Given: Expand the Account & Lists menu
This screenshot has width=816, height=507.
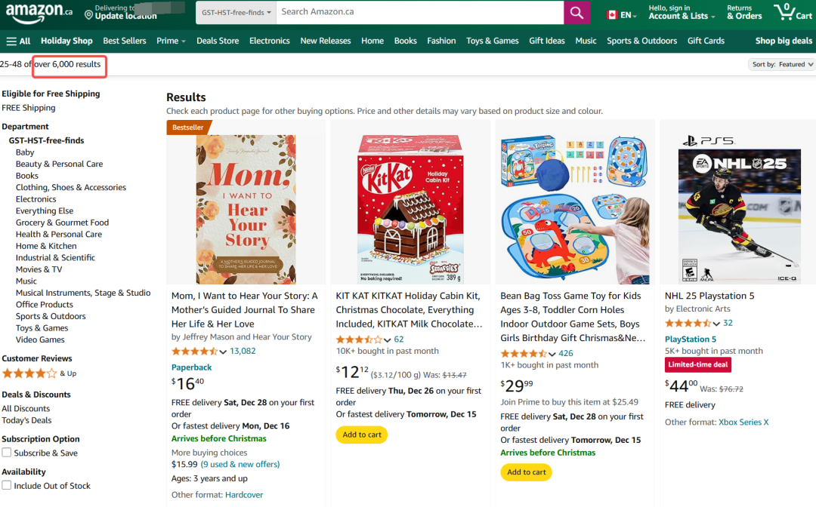Looking at the screenshot, I should tap(682, 13).
